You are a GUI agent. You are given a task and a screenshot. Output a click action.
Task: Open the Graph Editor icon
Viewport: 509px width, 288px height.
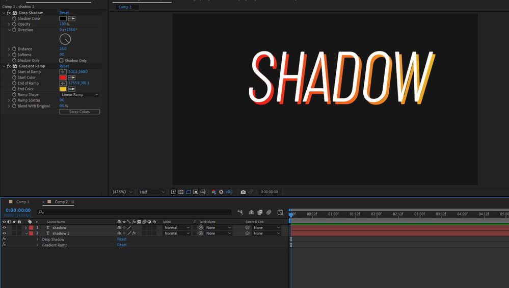[x=280, y=213]
